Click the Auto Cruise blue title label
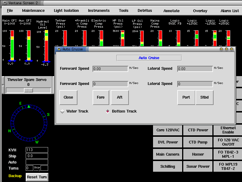Image resolution: width=242 pixels, height=182 pixels. coord(149,58)
